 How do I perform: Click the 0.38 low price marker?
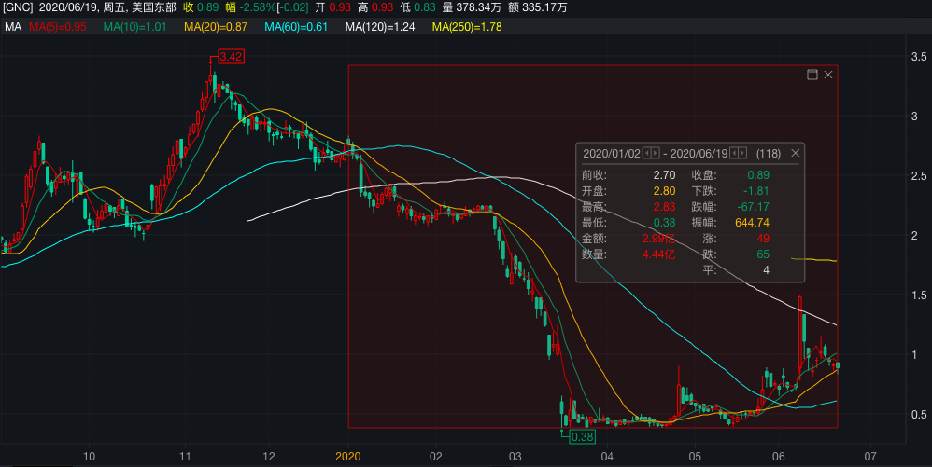point(582,436)
